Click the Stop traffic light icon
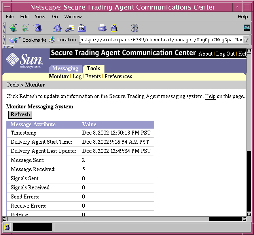This screenshot has width=254, height=235. click(135, 28)
